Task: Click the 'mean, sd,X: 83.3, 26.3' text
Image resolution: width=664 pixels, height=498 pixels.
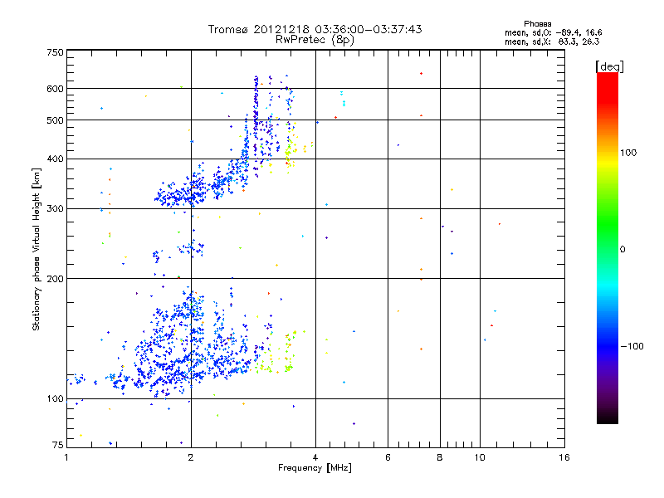Action: click(x=552, y=41)
